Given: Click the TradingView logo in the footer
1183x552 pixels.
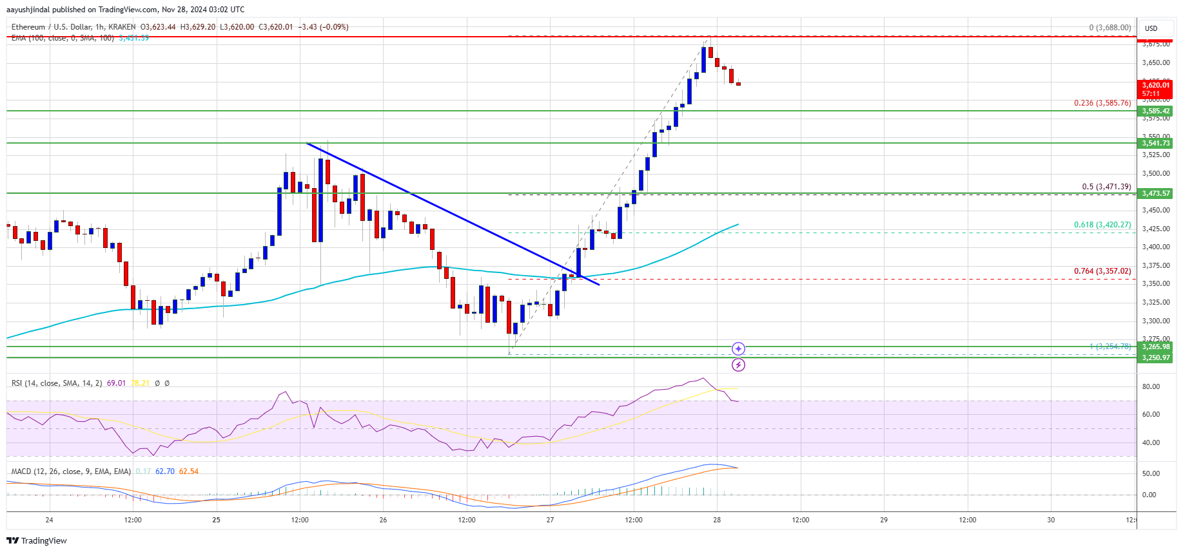Looking at the screenshot, I should [x=38, y=540].
